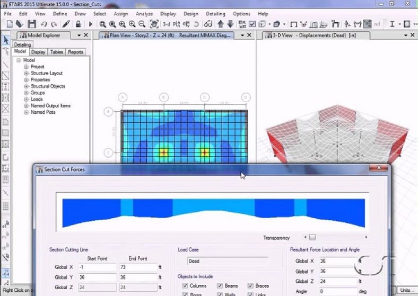Move up in list arrow icon
418x296 pixels.
point(221,24)
